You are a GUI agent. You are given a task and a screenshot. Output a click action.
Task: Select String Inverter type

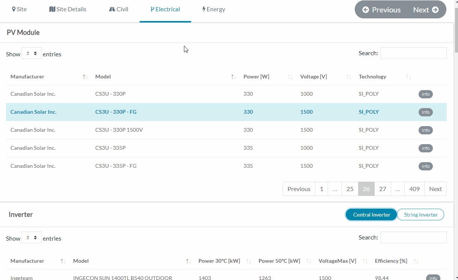(420, 215)
